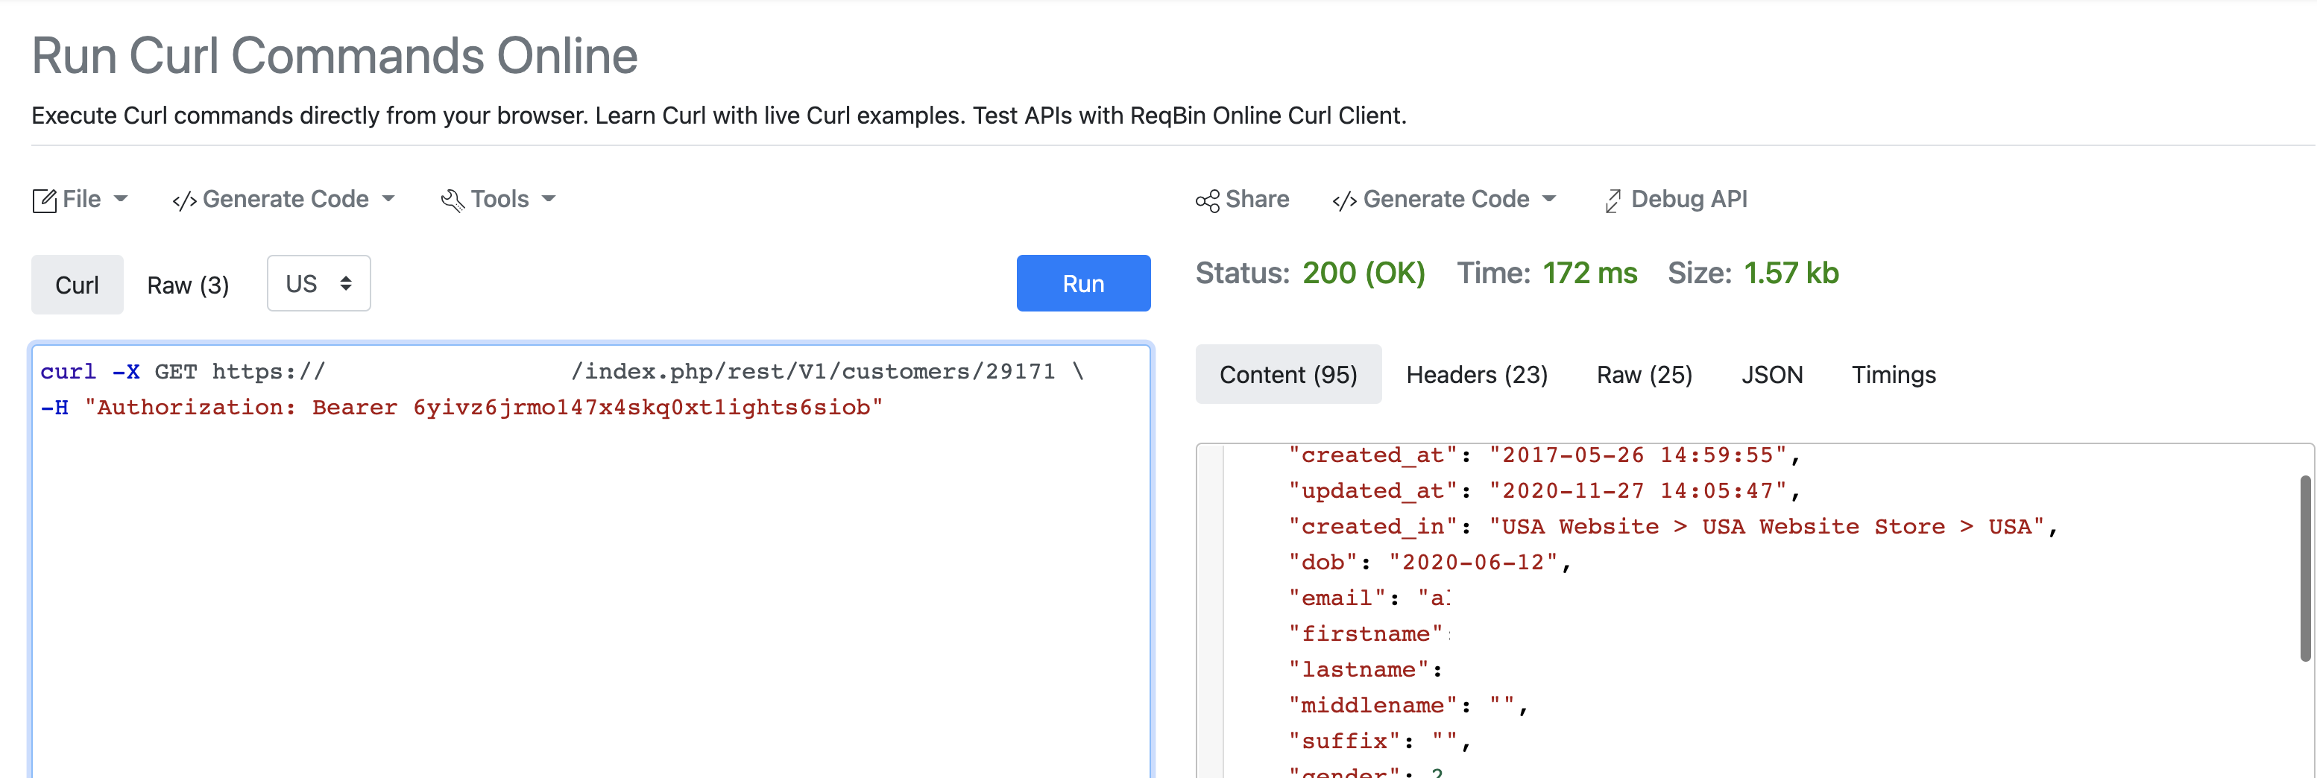Image resolution: width=2317 pixels, height=778 pixels.
Task: Click the response Generate Code brackets icon
Action: point(1344,200)
